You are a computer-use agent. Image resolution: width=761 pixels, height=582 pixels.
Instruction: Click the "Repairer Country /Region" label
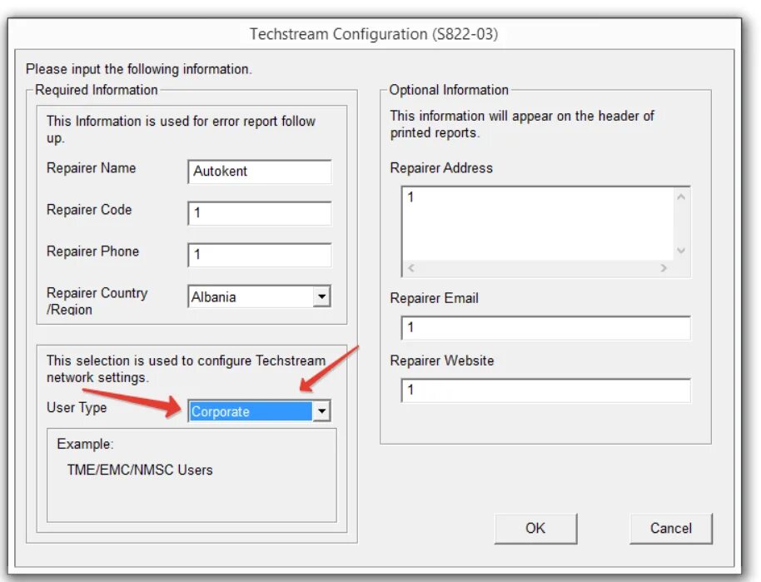pos(97,301)
